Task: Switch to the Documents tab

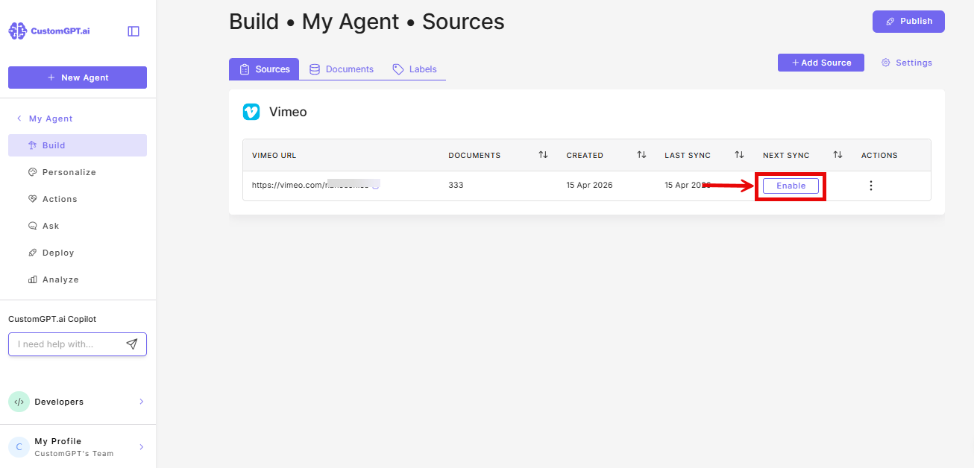Action: click(x=341, y=68)
